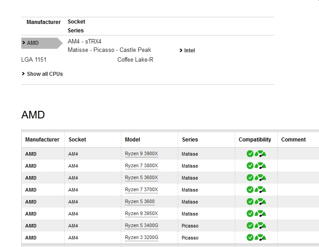
Task: Click the green gauge icon for Ryzen 5 3600X
Action: pos(260,178)
